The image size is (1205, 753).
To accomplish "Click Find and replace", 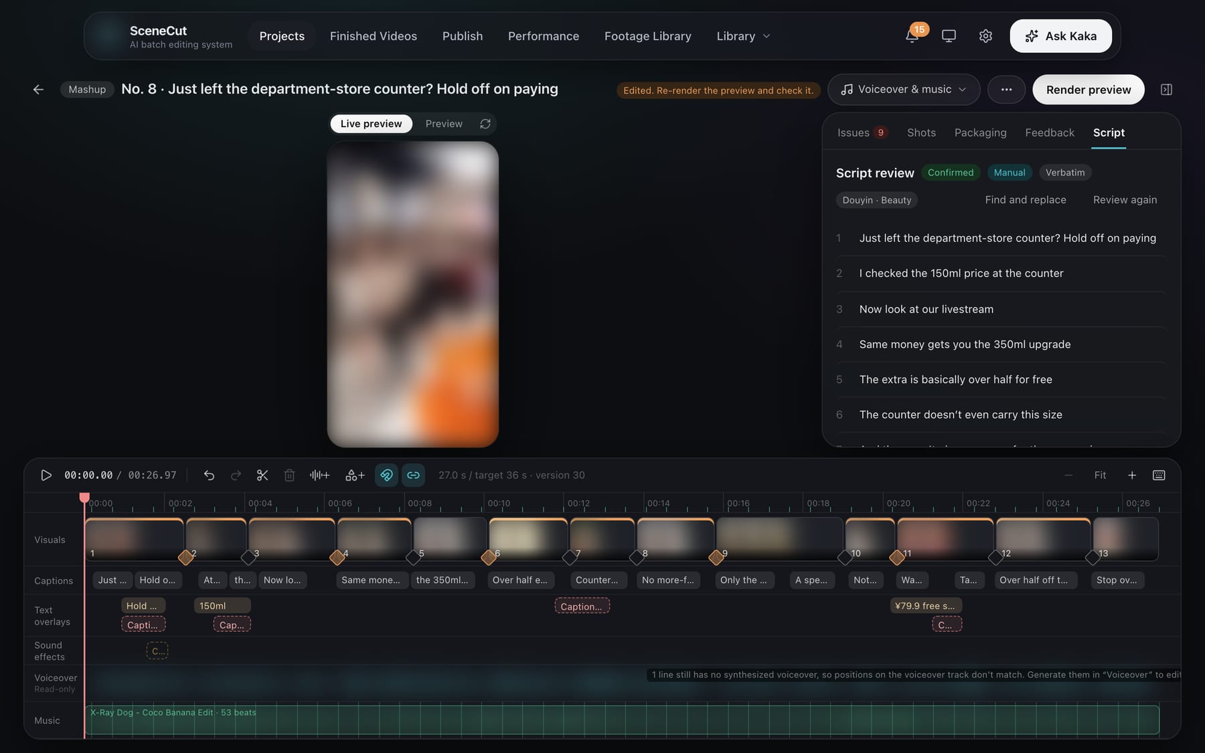I will 1026,200.
